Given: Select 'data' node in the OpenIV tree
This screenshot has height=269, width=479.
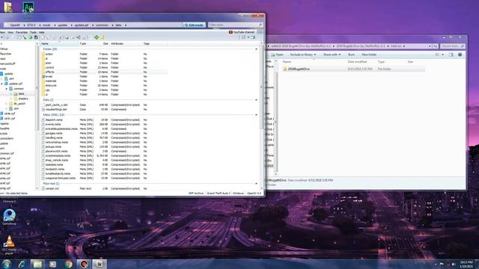Looking at the screenshot, I should tap(21, 93).
